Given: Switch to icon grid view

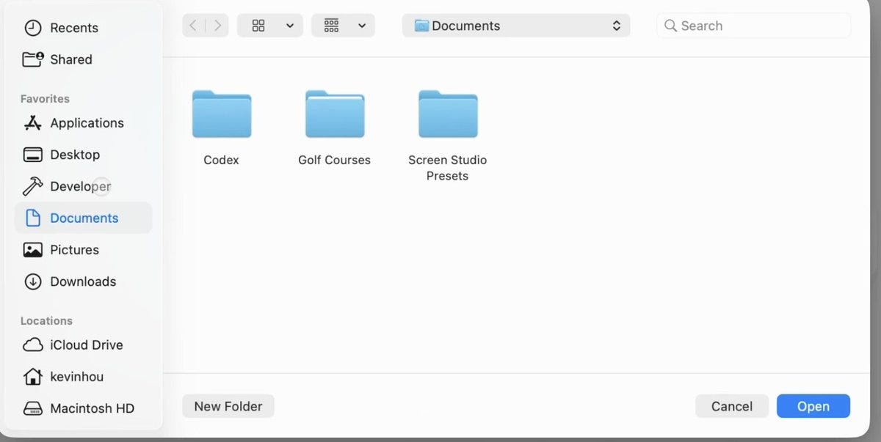Looking at the screenshot, I should (x=258, y=26).
